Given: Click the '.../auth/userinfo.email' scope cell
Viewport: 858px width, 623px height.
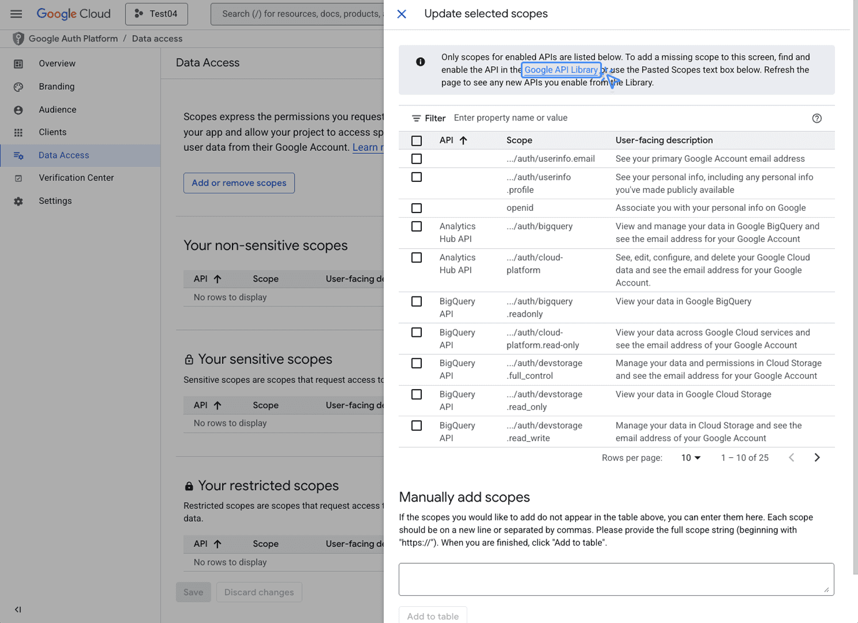Looking at the screenshot, I should [551, 159].
